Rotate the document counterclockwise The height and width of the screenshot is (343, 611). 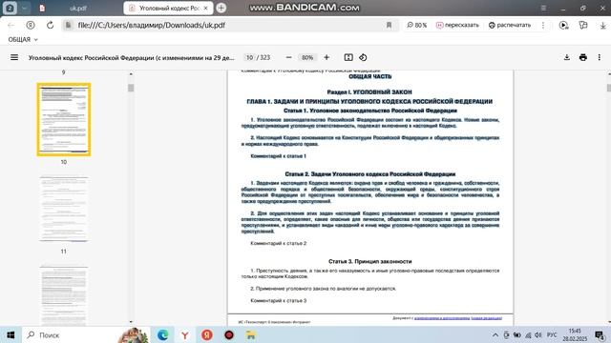363,57
